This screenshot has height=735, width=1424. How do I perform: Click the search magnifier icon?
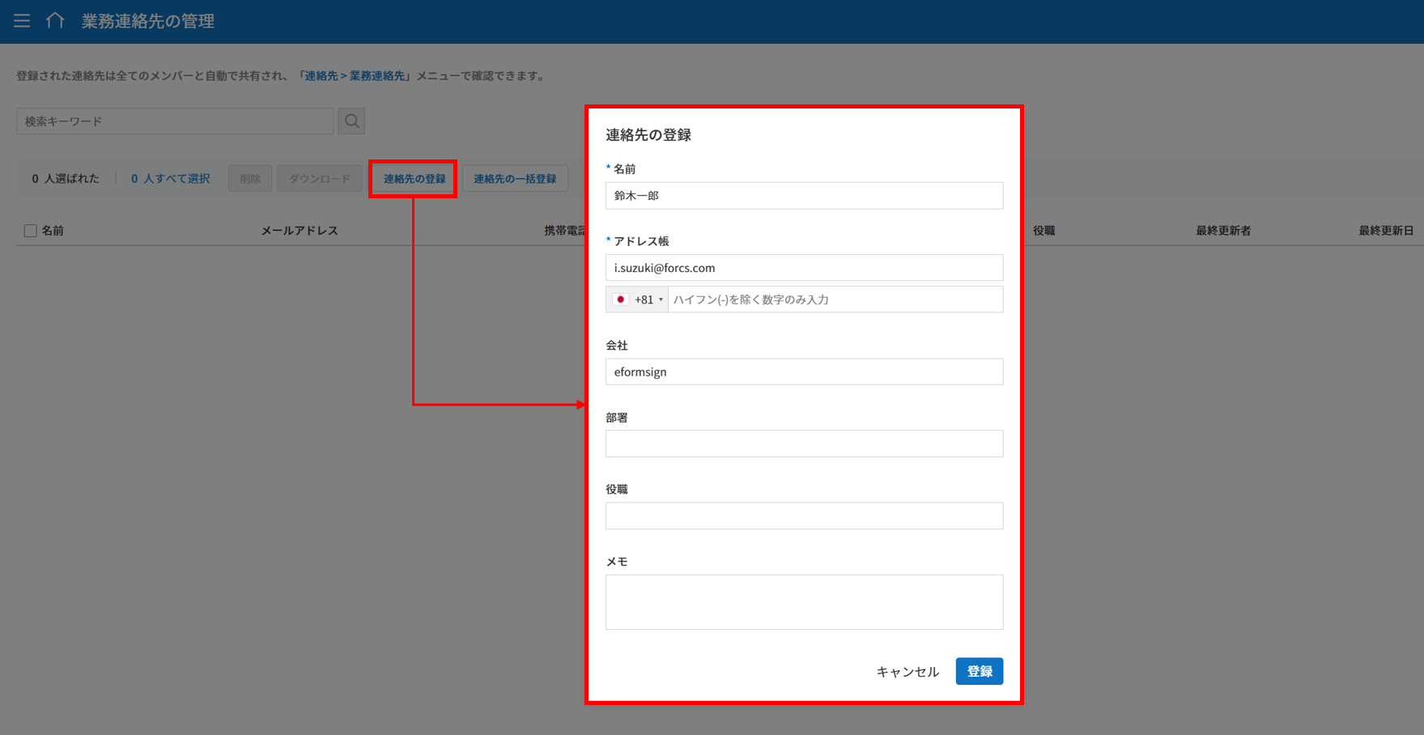click(x=351, y=121)
